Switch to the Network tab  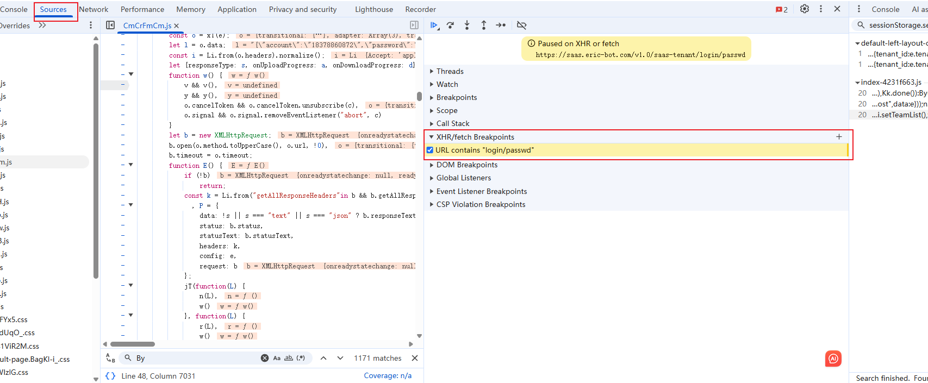[94, 9]
